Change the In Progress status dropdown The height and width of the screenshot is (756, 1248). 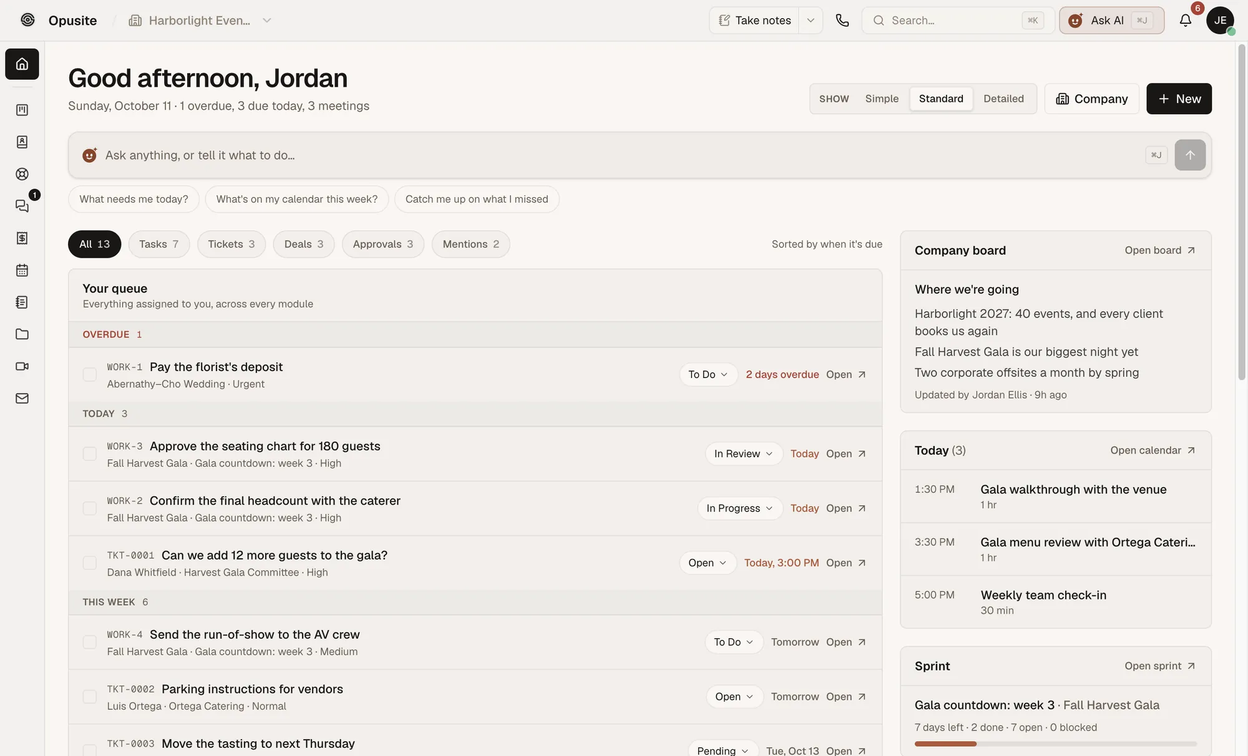click(740, 508)
